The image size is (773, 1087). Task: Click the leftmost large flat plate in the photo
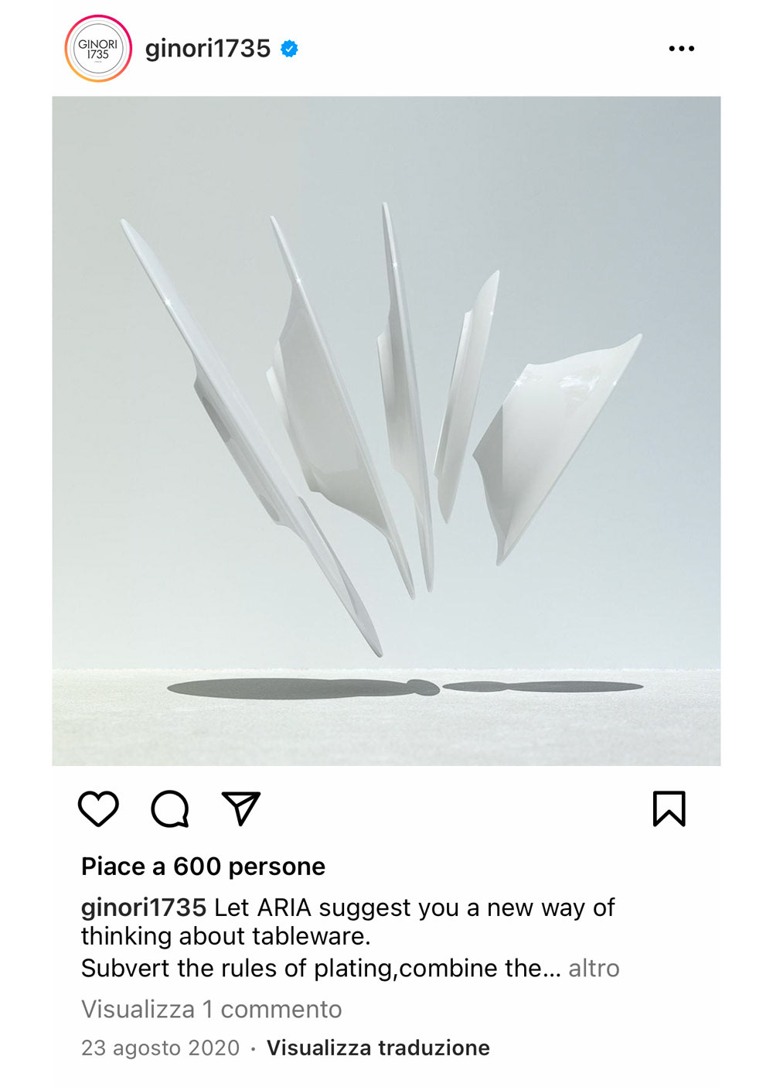pyautogui.click(x=251, y=437)
